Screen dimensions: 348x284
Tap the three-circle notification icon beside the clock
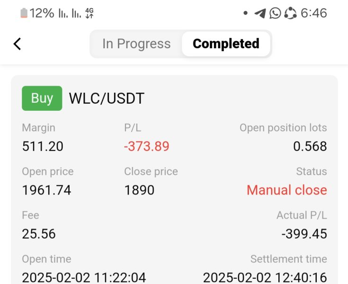tap(290, 13)
